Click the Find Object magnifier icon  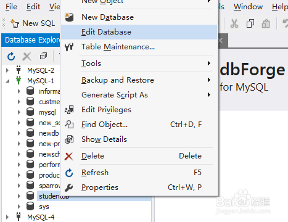pos(69,125)
